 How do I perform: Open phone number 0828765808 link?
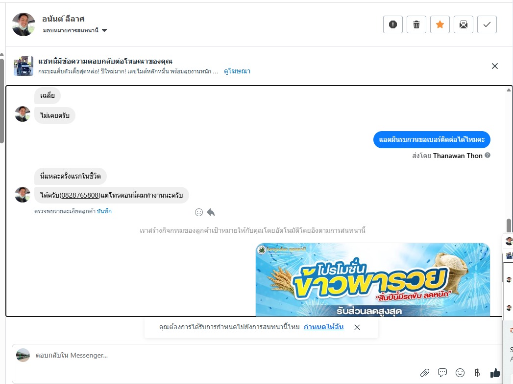click(x=80, y=195)
